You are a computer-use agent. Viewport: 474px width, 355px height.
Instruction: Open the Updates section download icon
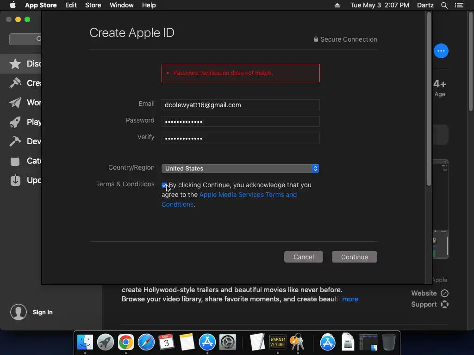pos(15,180)
